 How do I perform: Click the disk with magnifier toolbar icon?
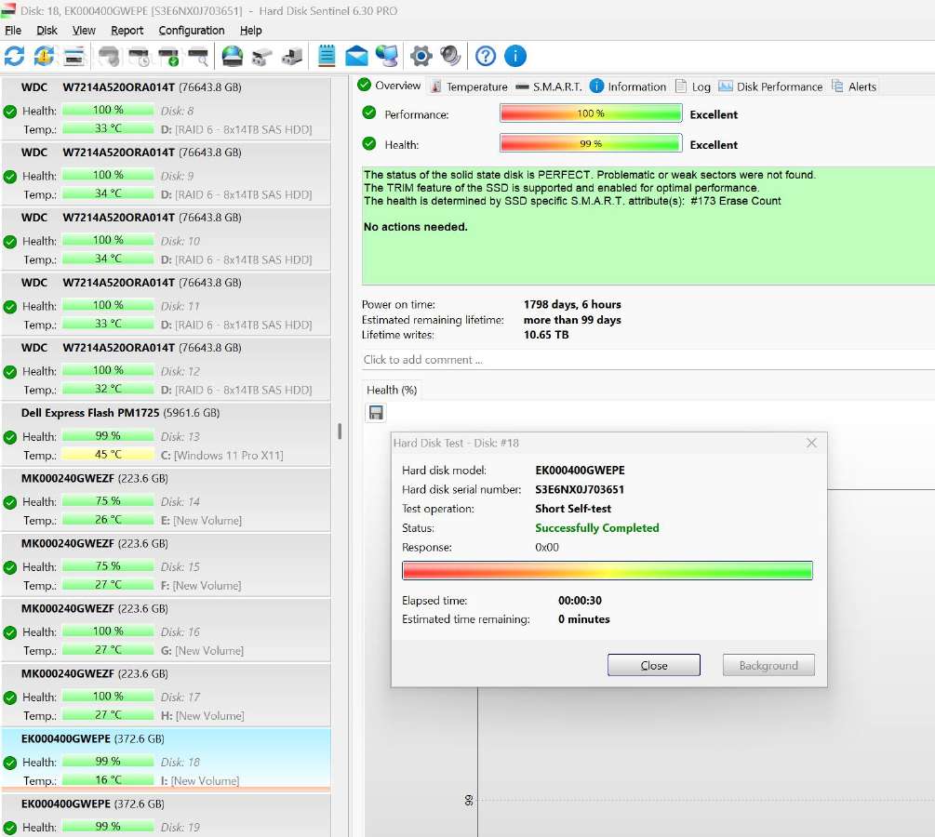pos(198,57)
